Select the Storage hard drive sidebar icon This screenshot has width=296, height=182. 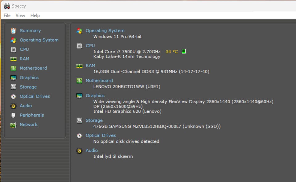[13, 87]
